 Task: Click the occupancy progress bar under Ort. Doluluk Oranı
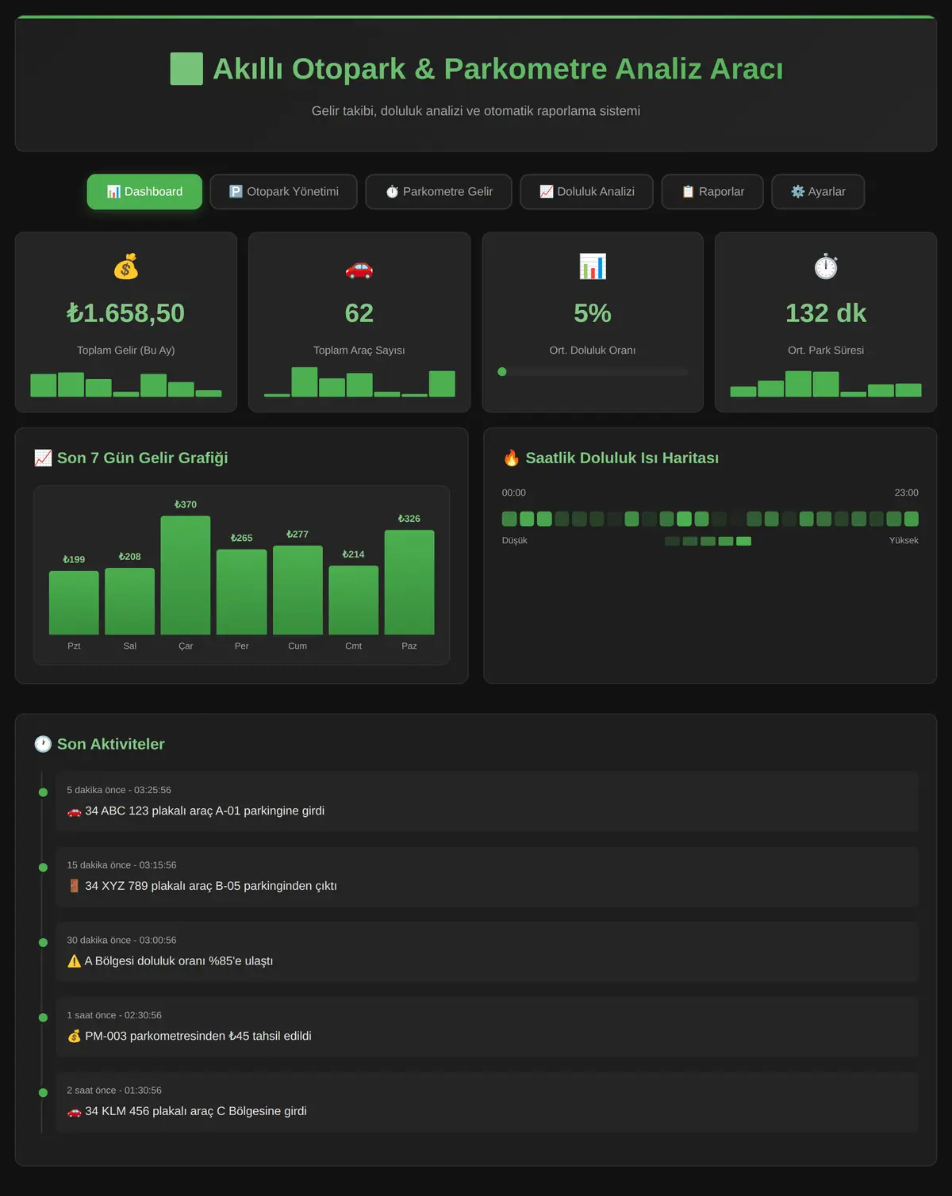click(593, 372)
